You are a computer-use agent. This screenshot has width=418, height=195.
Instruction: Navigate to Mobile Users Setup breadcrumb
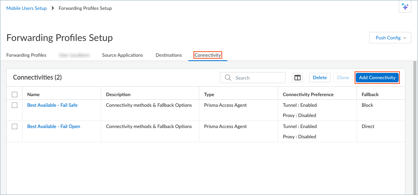26,8
